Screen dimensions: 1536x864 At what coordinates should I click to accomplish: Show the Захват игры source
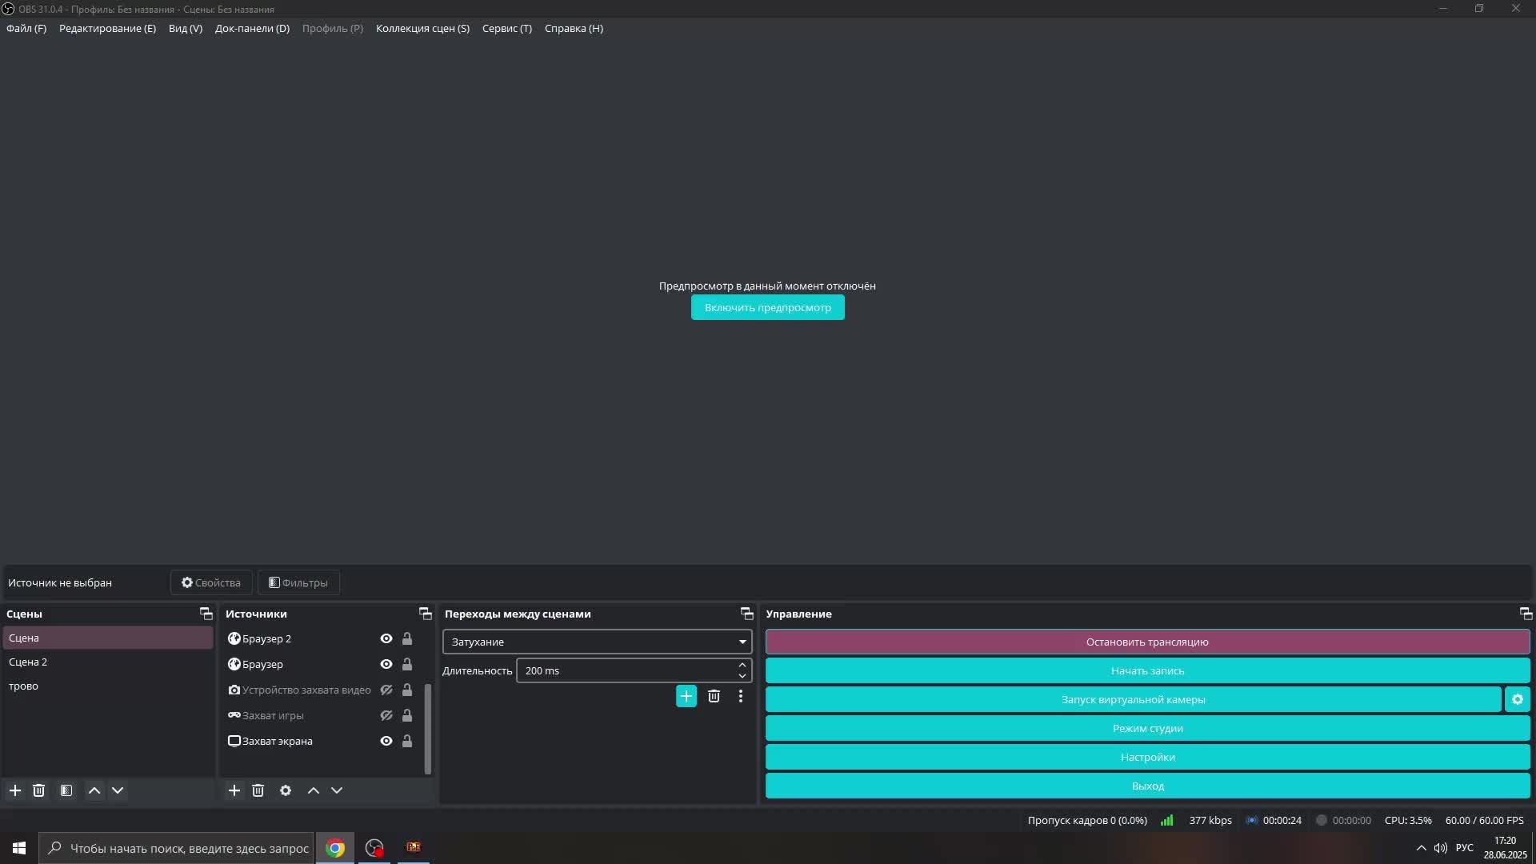(x=386, y=715)
